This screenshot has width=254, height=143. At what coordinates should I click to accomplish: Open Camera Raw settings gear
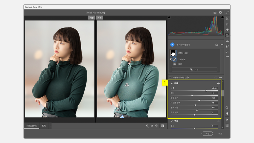point(220,13)
